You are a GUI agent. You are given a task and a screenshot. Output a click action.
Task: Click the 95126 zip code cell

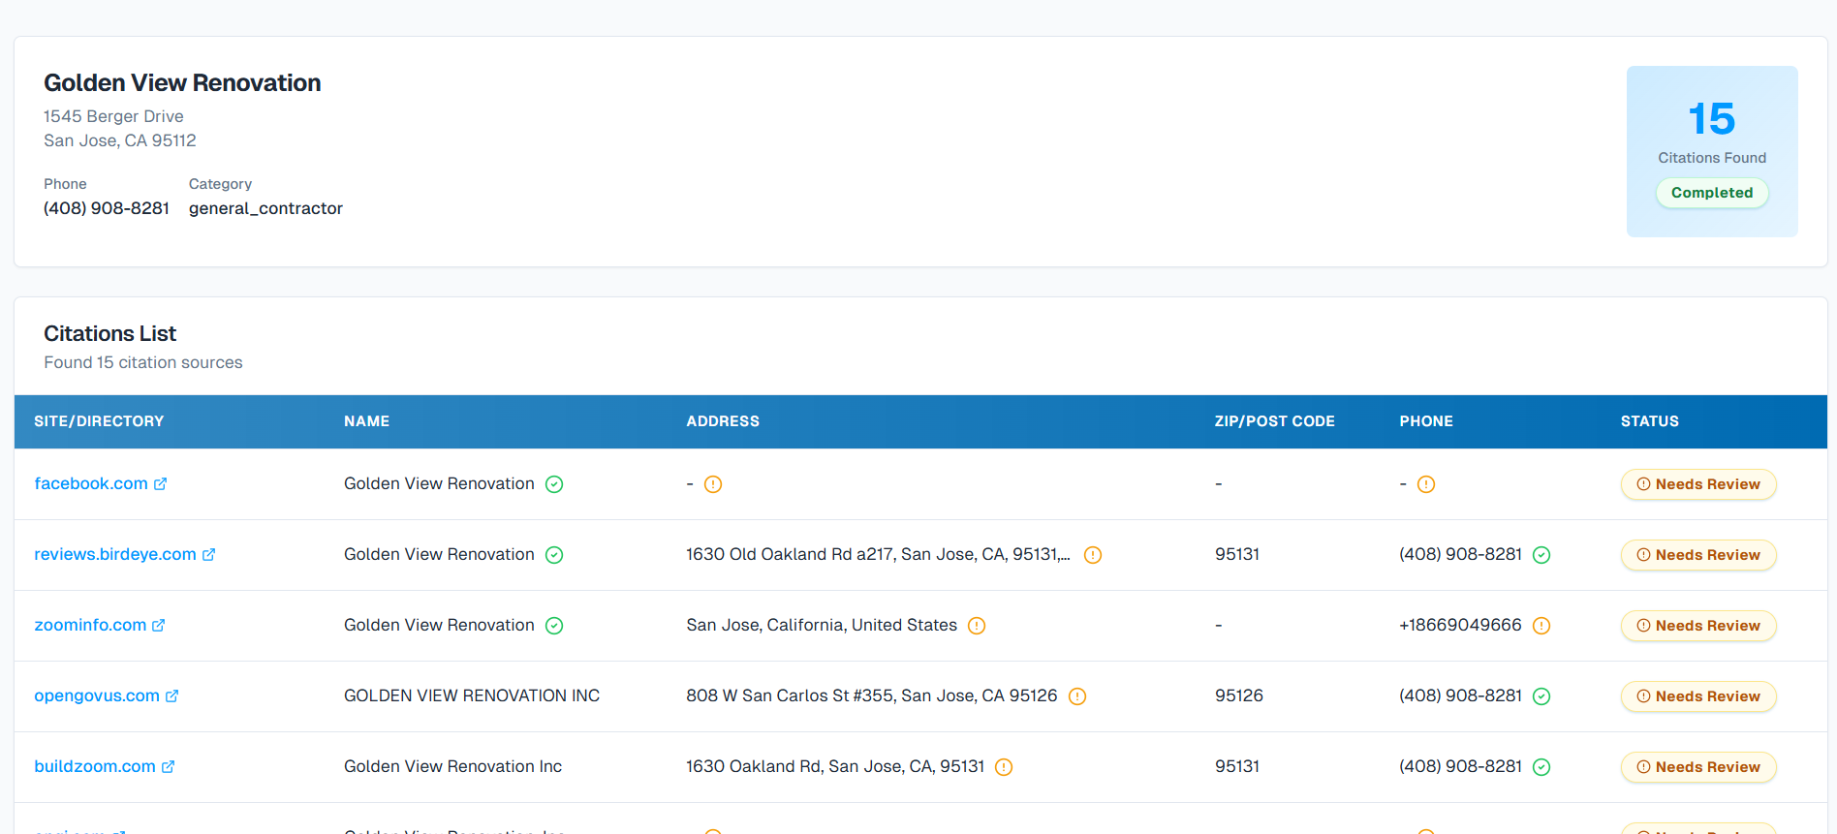[1238, 695]
